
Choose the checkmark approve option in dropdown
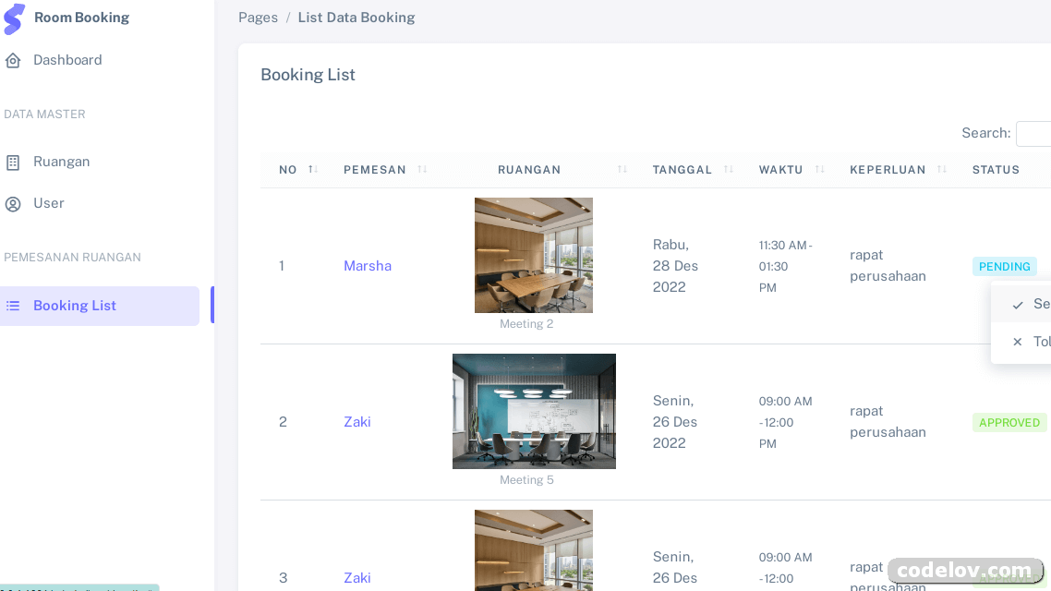click(1021, 304)
